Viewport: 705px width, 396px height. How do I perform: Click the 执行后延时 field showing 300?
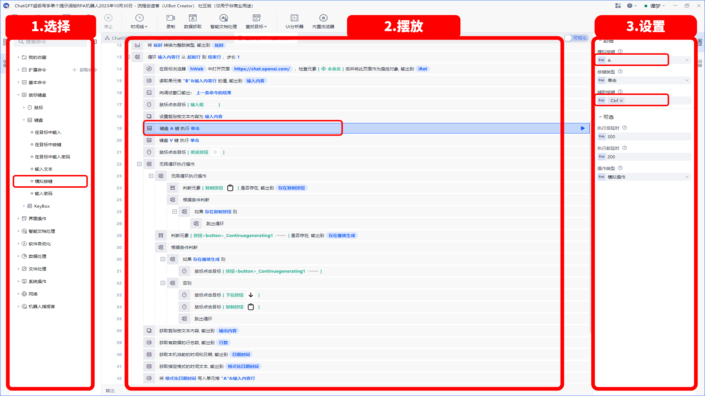(x=644, y=137)
